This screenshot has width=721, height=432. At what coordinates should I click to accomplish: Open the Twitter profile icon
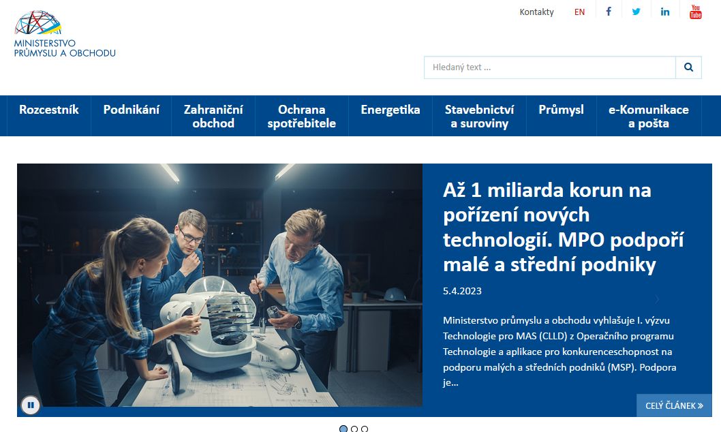point(636,12)
